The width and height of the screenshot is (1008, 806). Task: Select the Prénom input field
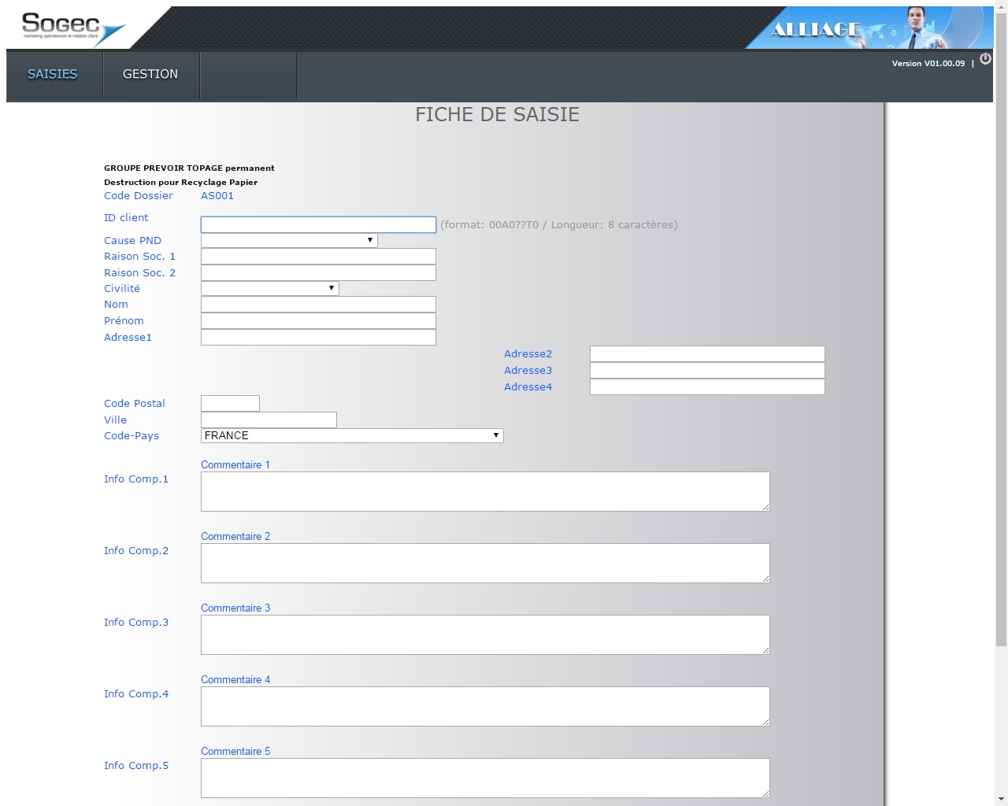(x=318, y=321)
